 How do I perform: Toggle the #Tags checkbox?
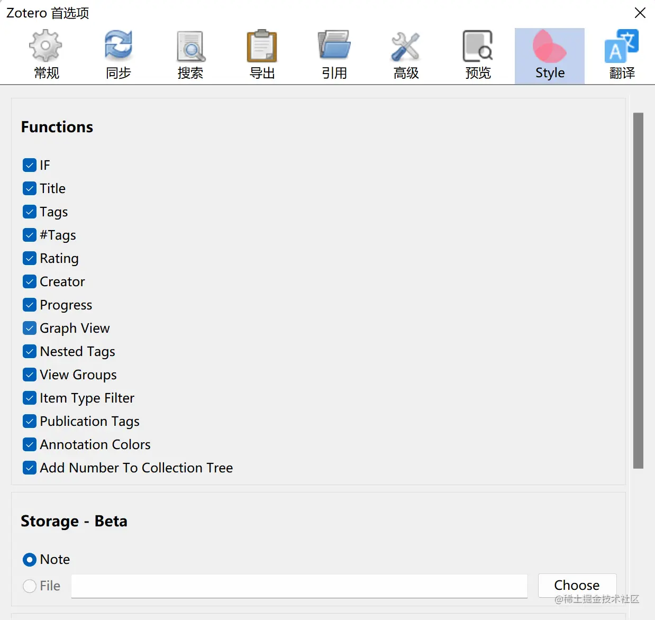pyautogui.click(x=30, y=235)
